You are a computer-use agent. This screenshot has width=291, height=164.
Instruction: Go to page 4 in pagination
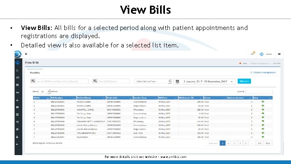pyautogui.click(x=240, y=143)
